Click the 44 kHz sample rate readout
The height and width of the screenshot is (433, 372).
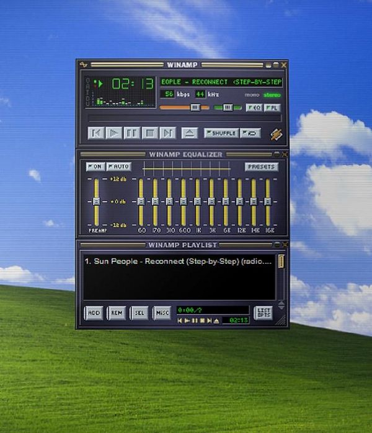point(200,94)
